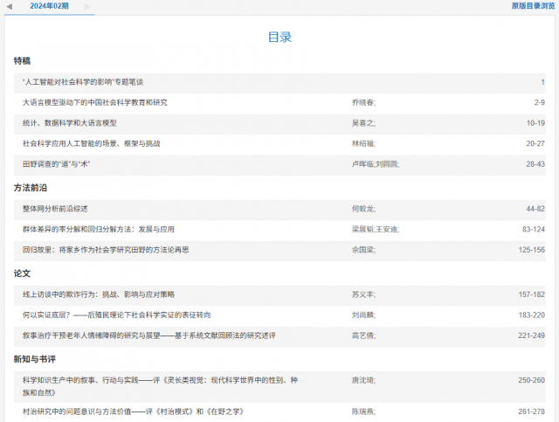Open the article 何以实证底层

(116, 315)
